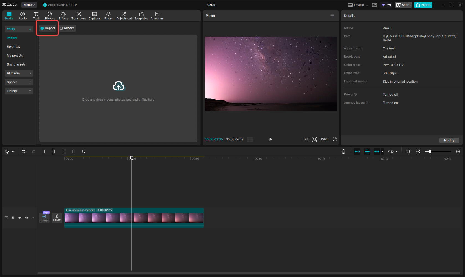The height and width of the screenshot is (277, 465).
Task: Click the Modify button in the Details panel
Action: [x=449, y=140]
